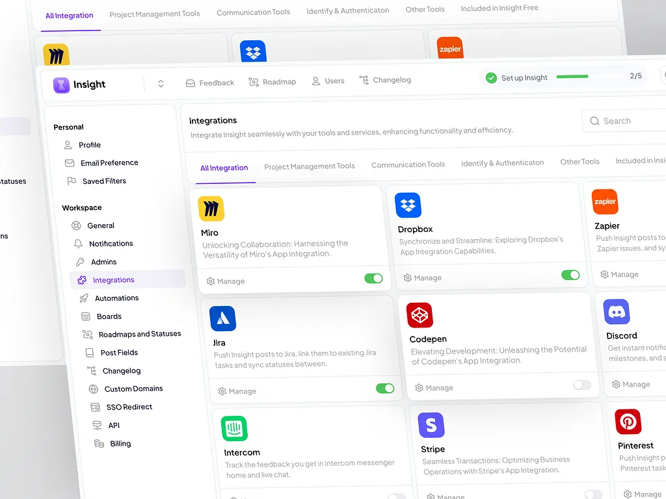Turn off the Jira integration toggle

coord(385,389)
